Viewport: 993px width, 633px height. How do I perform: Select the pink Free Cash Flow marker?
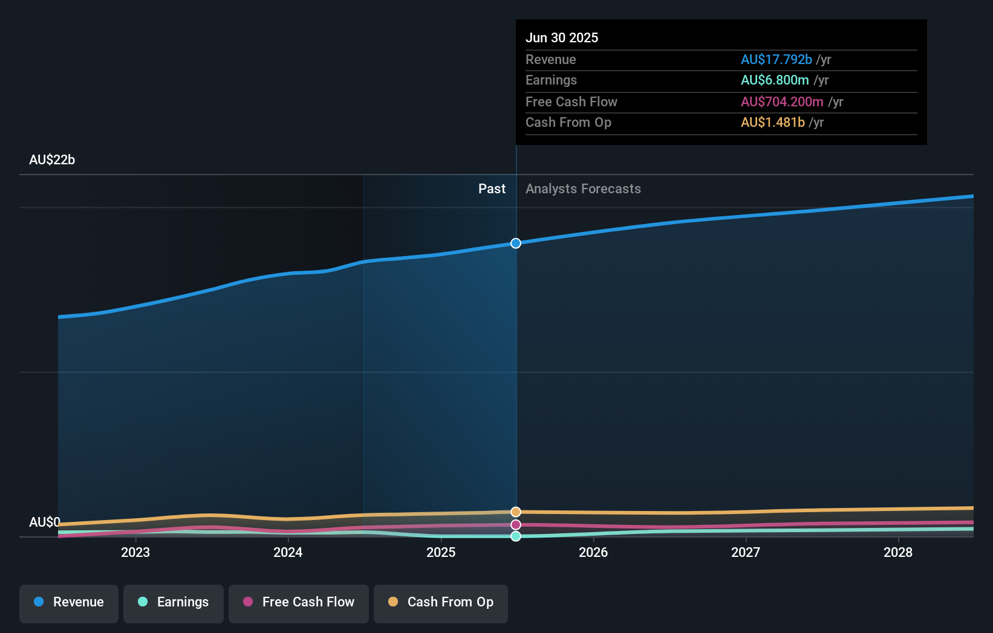(x=515, y=525)
